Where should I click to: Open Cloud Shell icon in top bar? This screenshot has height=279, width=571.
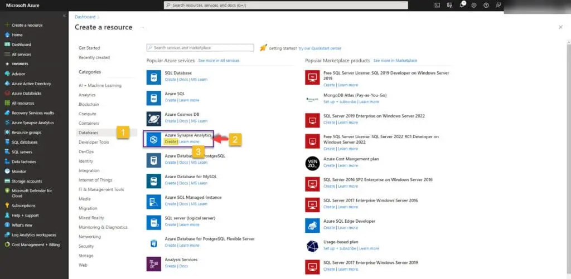tap(437, 5)
